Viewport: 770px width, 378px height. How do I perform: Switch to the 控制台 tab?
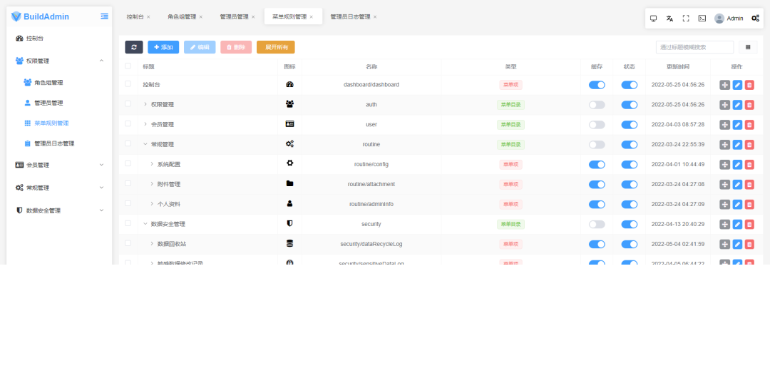(135, 16)
